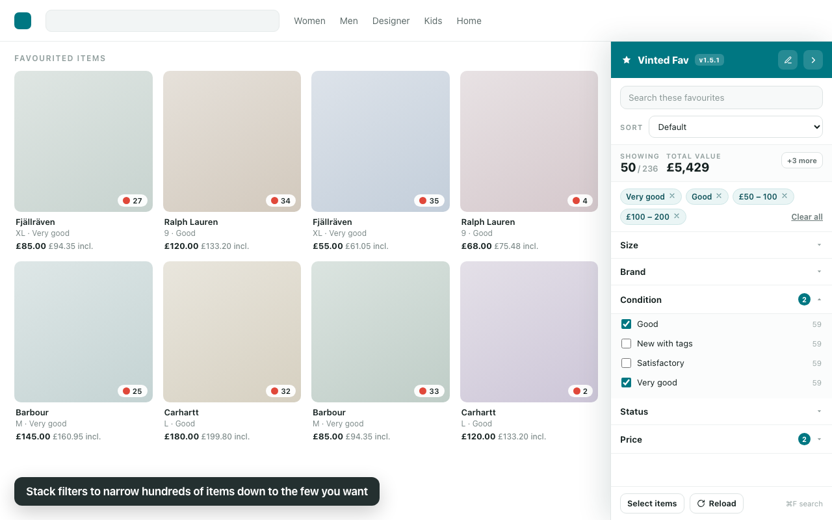
Task: Check the New with tags checkbox
Action: coord(627,344)
